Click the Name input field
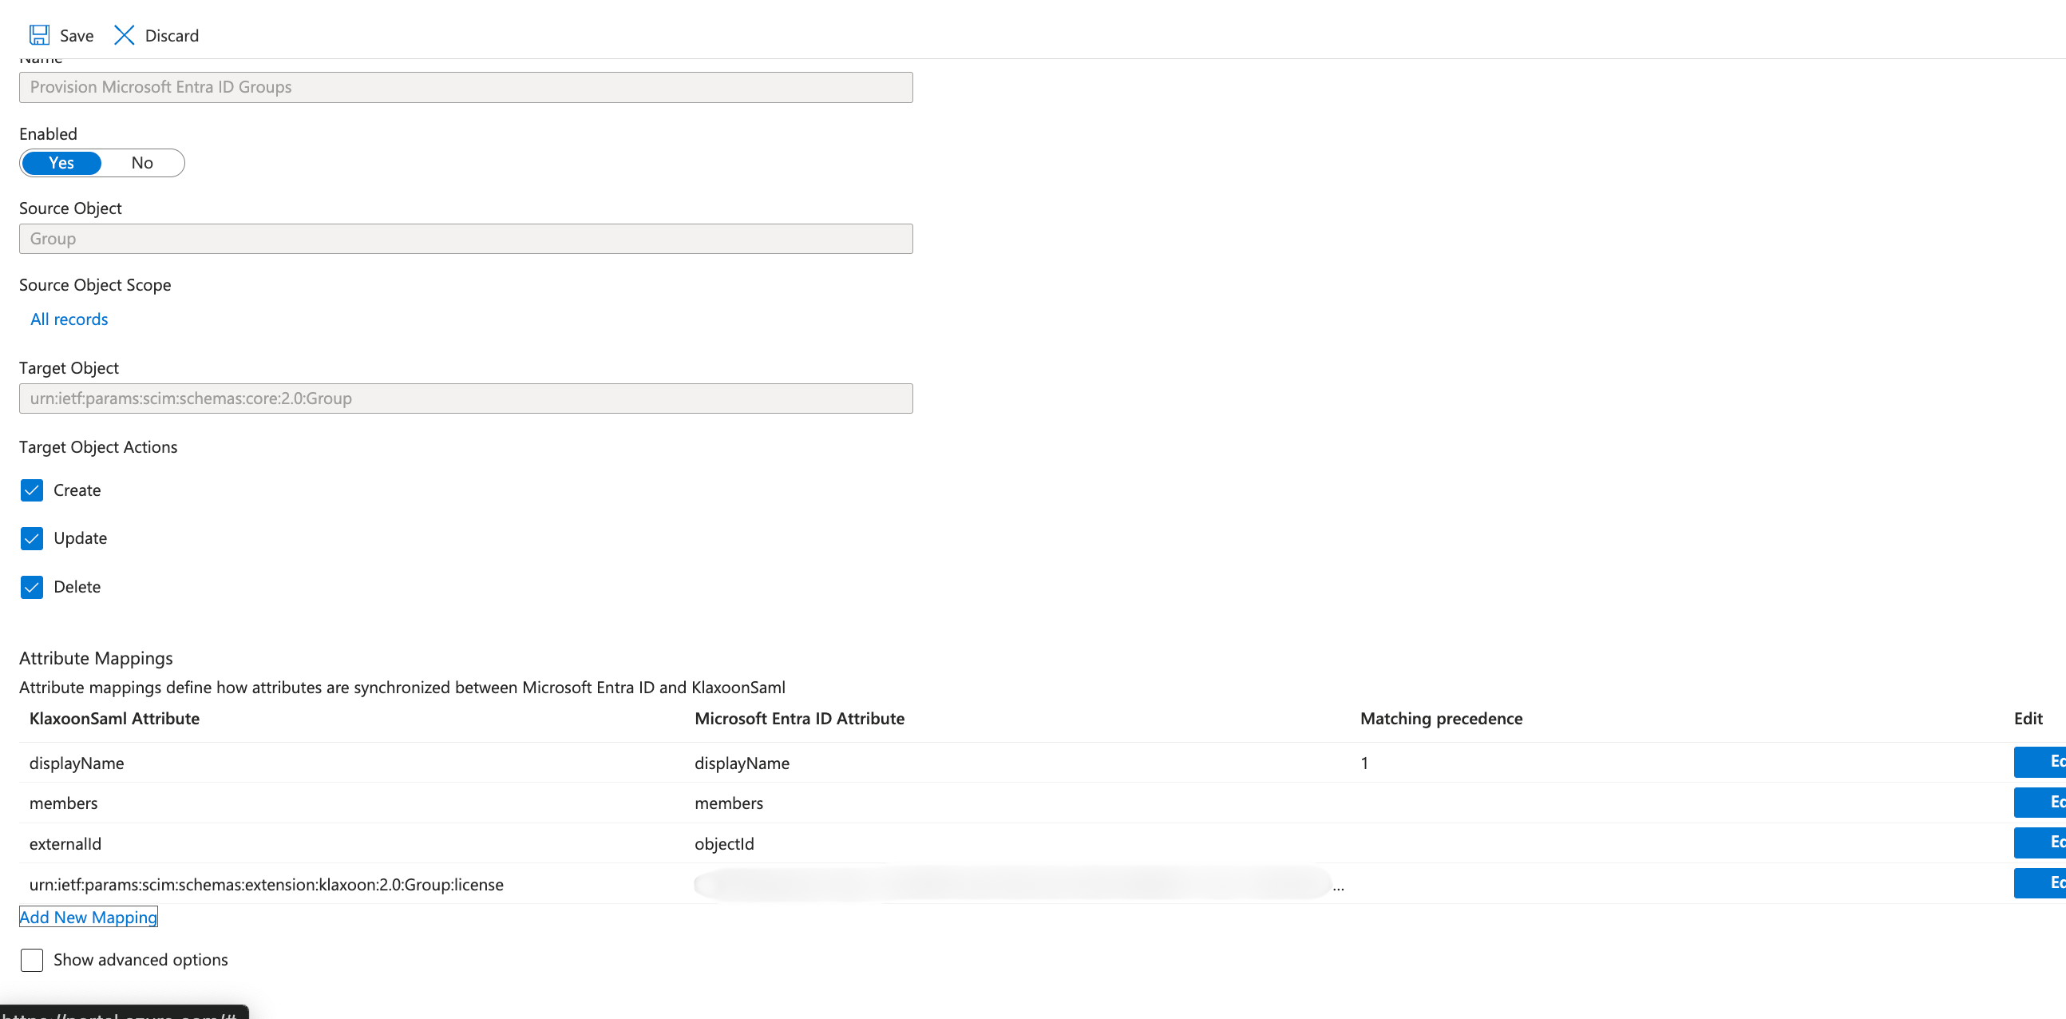Image resolution: width=2066 pixels, height=1019 pixels. 465,88
